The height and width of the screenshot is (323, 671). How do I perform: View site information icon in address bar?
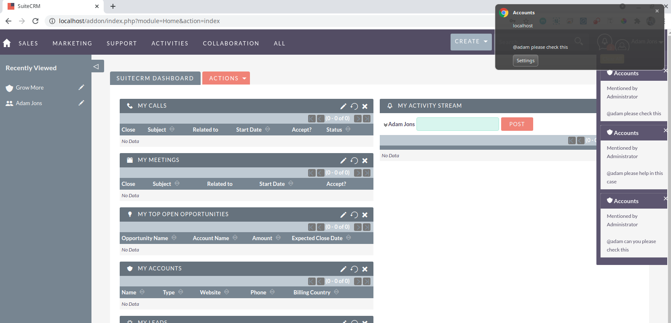coord(52,21)
